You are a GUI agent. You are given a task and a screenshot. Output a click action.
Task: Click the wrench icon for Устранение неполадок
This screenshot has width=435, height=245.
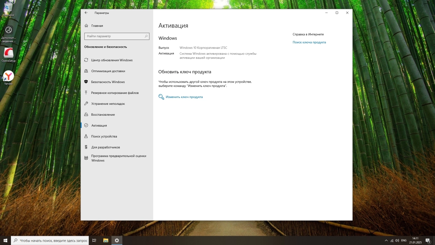point(86,103)
